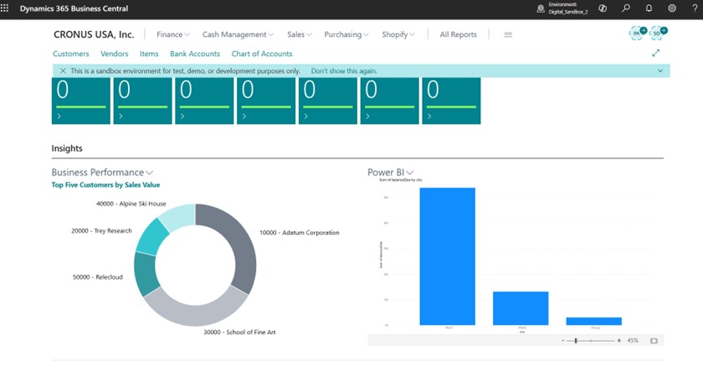Click the shortest blue bar in Power BI chart
This screenshot has height=366, width=703.
tap(593, 321)
